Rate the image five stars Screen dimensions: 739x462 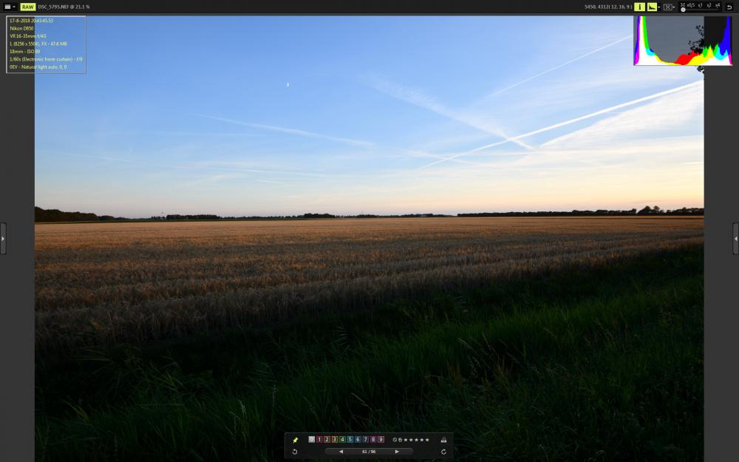[427, 440]
